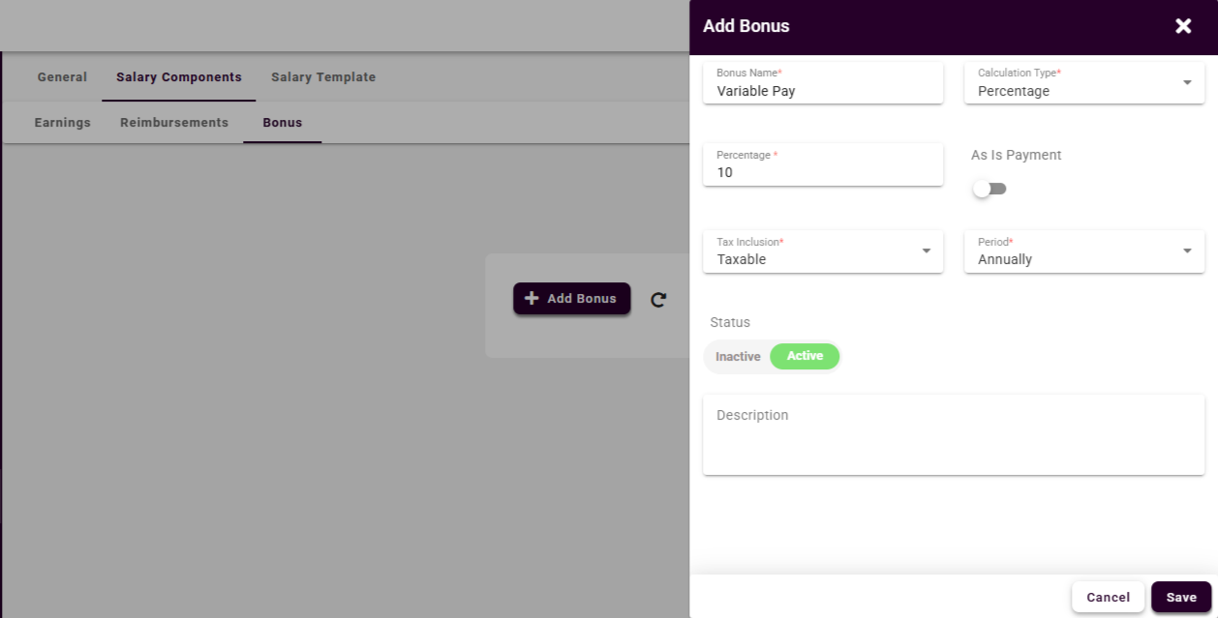The height and width of the screenshot is (618, 1218).
Task: Expand the Tax Inclusion dropdown
Action: (x=822, y=251)
